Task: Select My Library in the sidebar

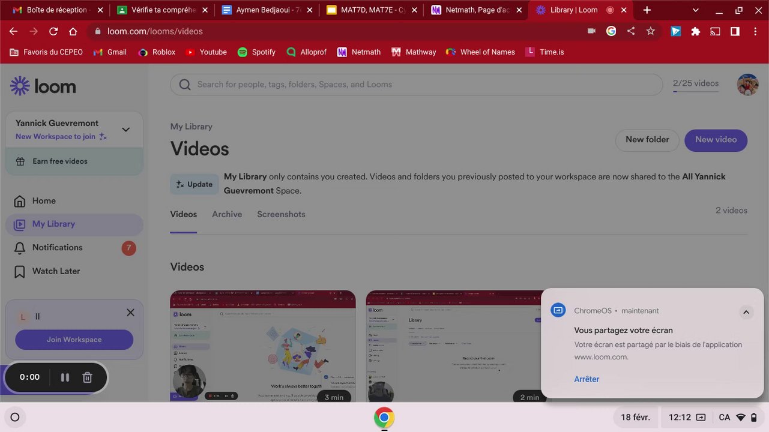Action: click(x=74, y=224)
